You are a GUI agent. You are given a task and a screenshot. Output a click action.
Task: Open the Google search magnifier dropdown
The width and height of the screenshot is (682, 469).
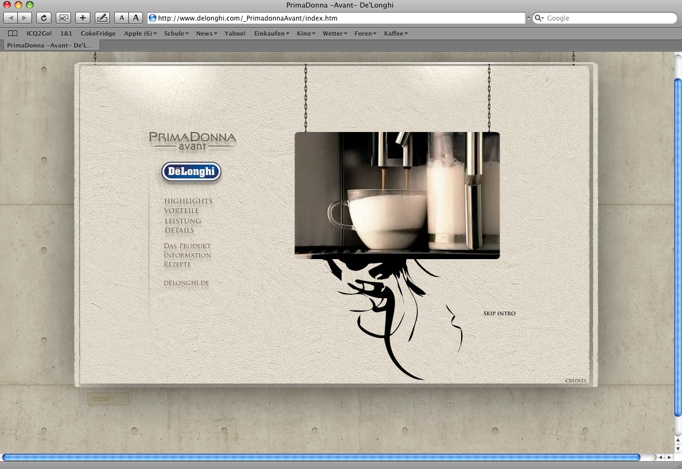(540, 18)
